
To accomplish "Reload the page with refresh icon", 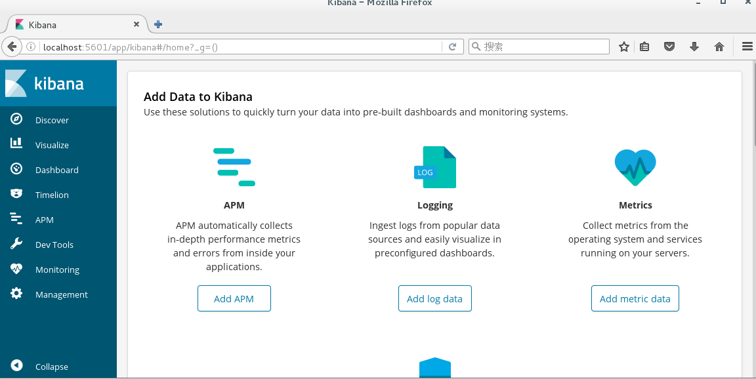I will (452, 47).
